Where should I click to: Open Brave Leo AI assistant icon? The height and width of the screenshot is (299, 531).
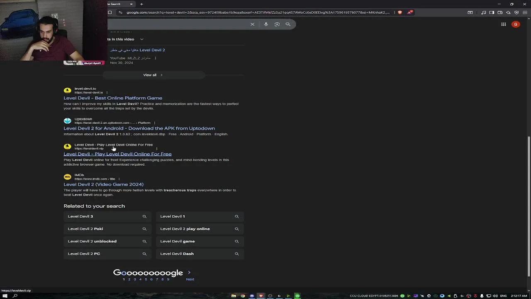click(x=508, y=12)
